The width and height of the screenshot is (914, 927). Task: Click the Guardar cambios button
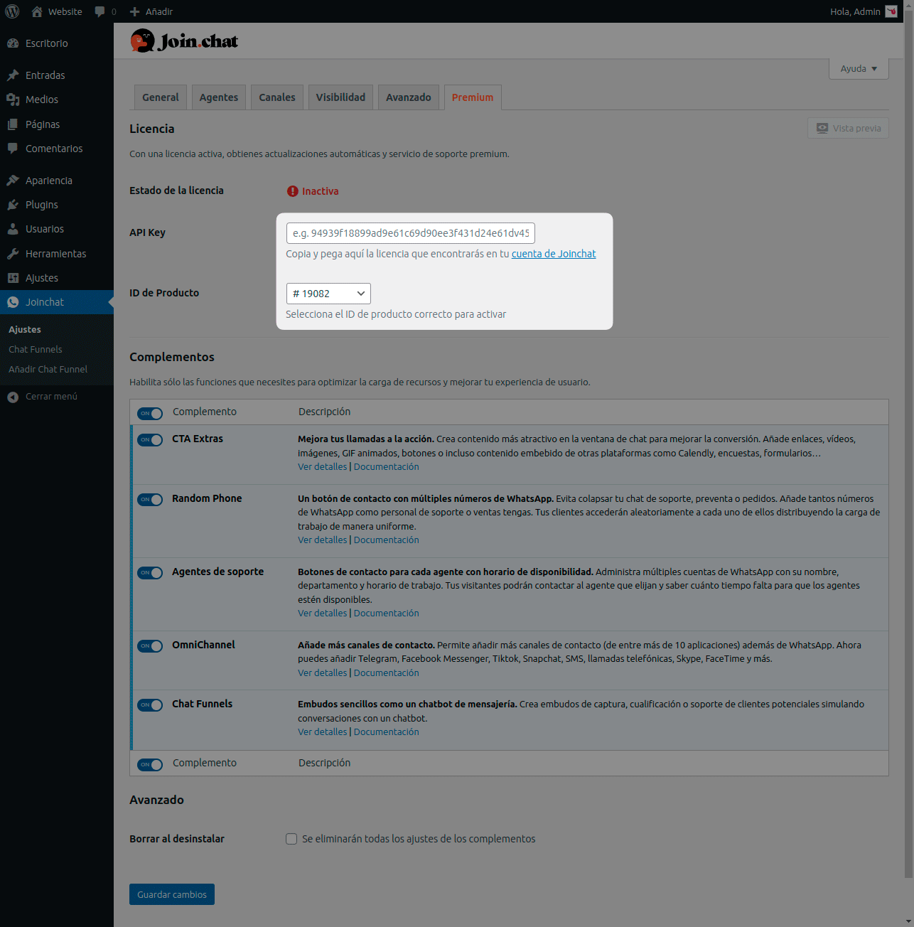(171, 894)
